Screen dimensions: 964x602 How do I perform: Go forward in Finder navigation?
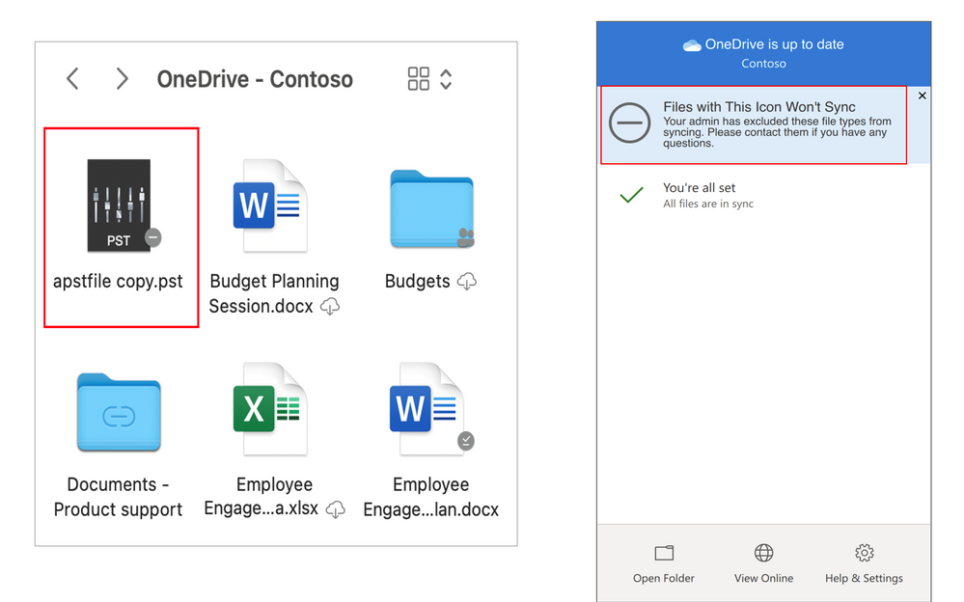(122, 79)
